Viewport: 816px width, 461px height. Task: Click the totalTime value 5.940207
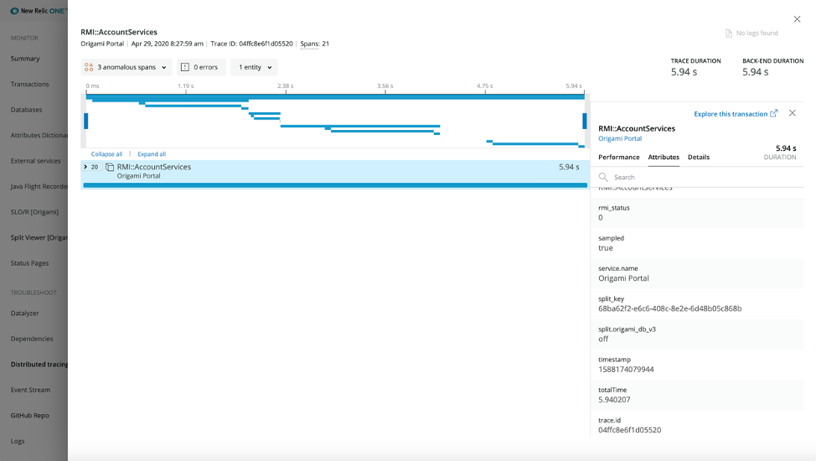tap(614, 400)
